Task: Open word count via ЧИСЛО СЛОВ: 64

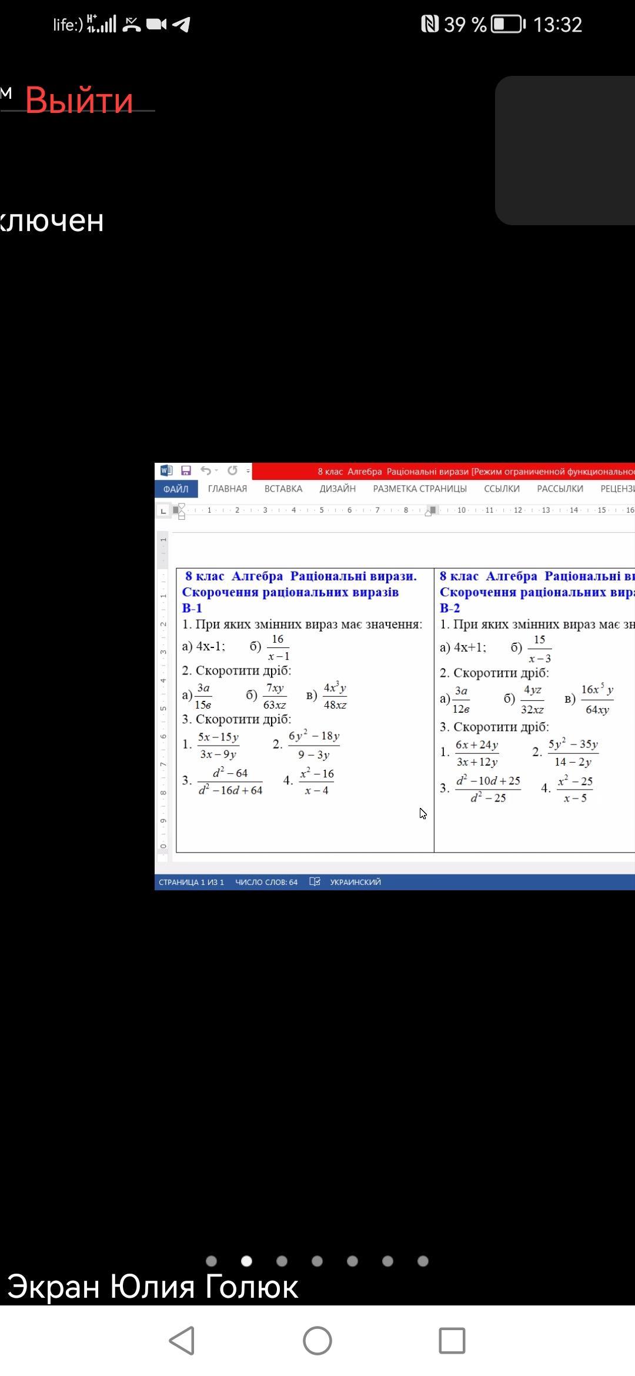Action: (266, 882)
